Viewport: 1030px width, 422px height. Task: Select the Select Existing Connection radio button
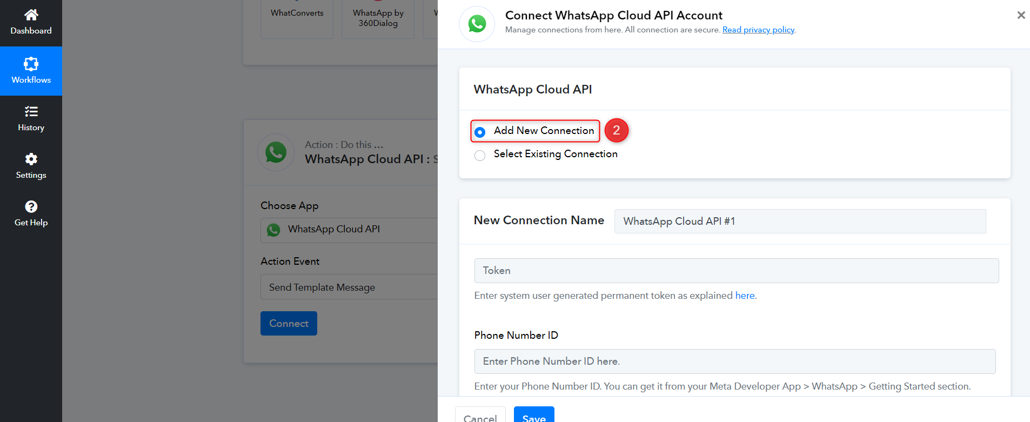point(480,156)
